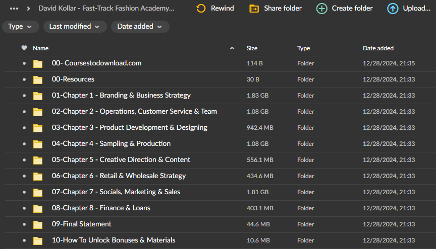Screen dimensions: 436x249
Task: Click folder icon of 00-Resources
Action: (x=38, y=80)
